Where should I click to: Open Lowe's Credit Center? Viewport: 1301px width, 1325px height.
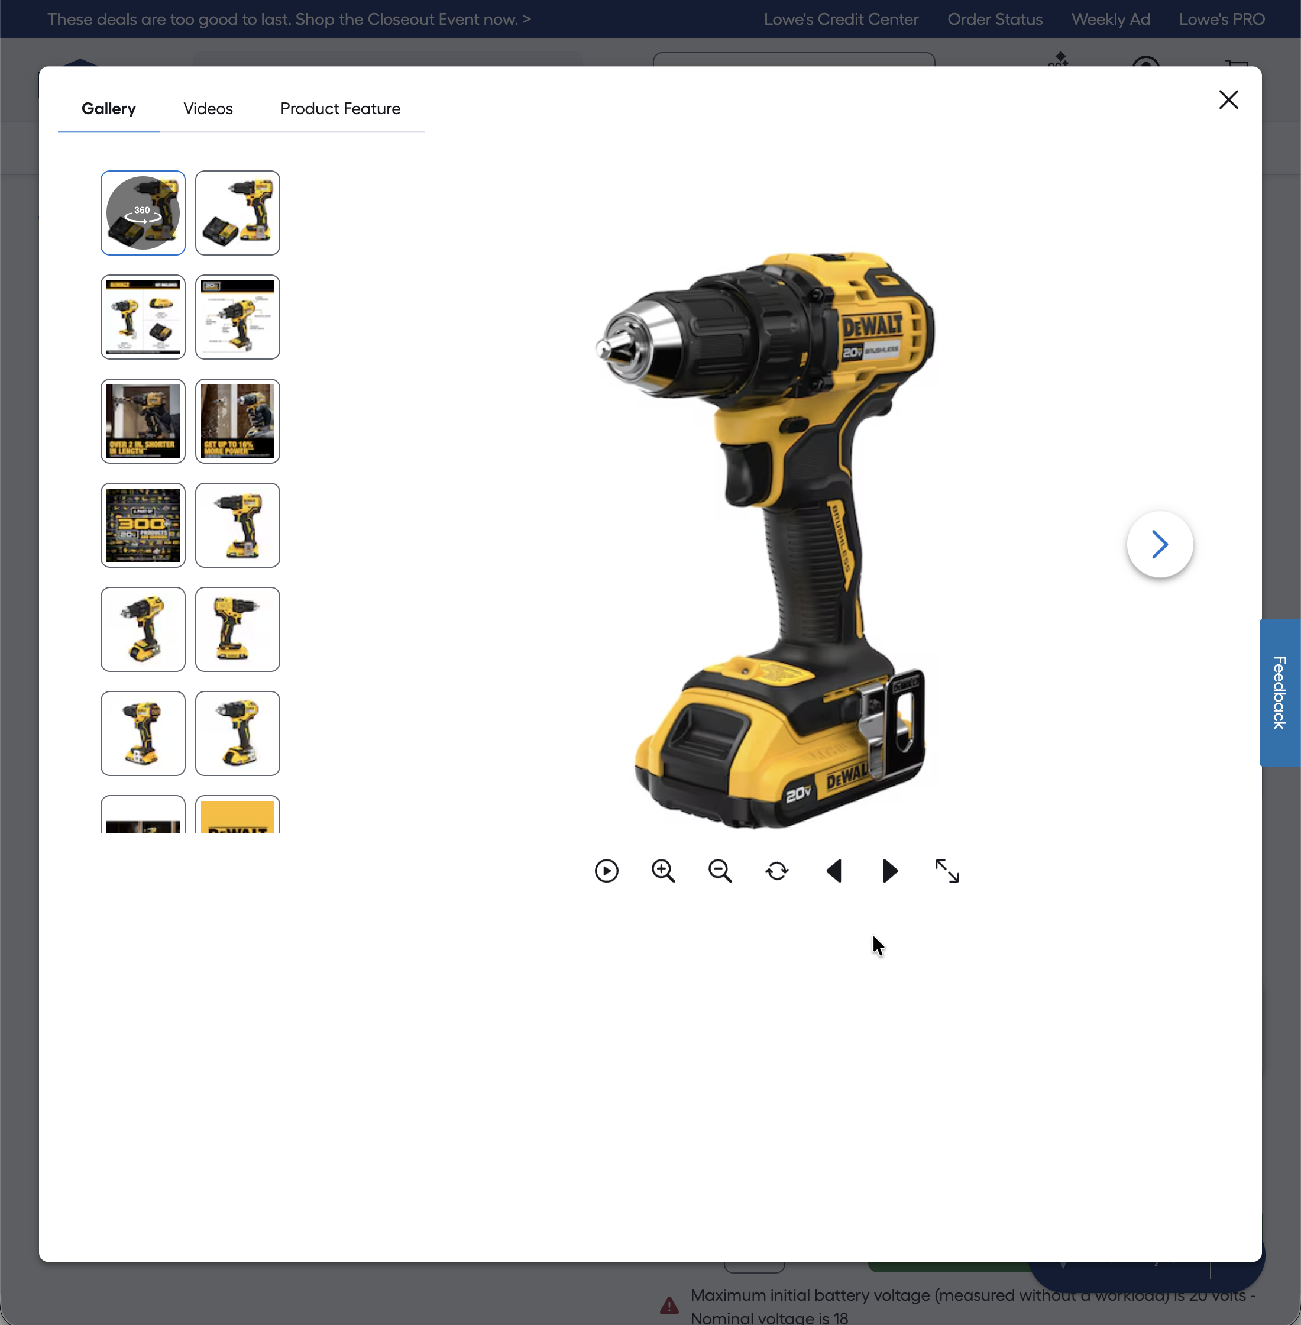841,19
